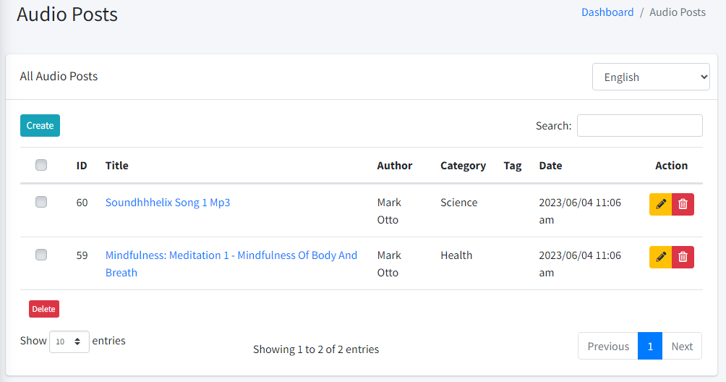
Task: Click the Next pagination button
Action: (x=681, y=346)
